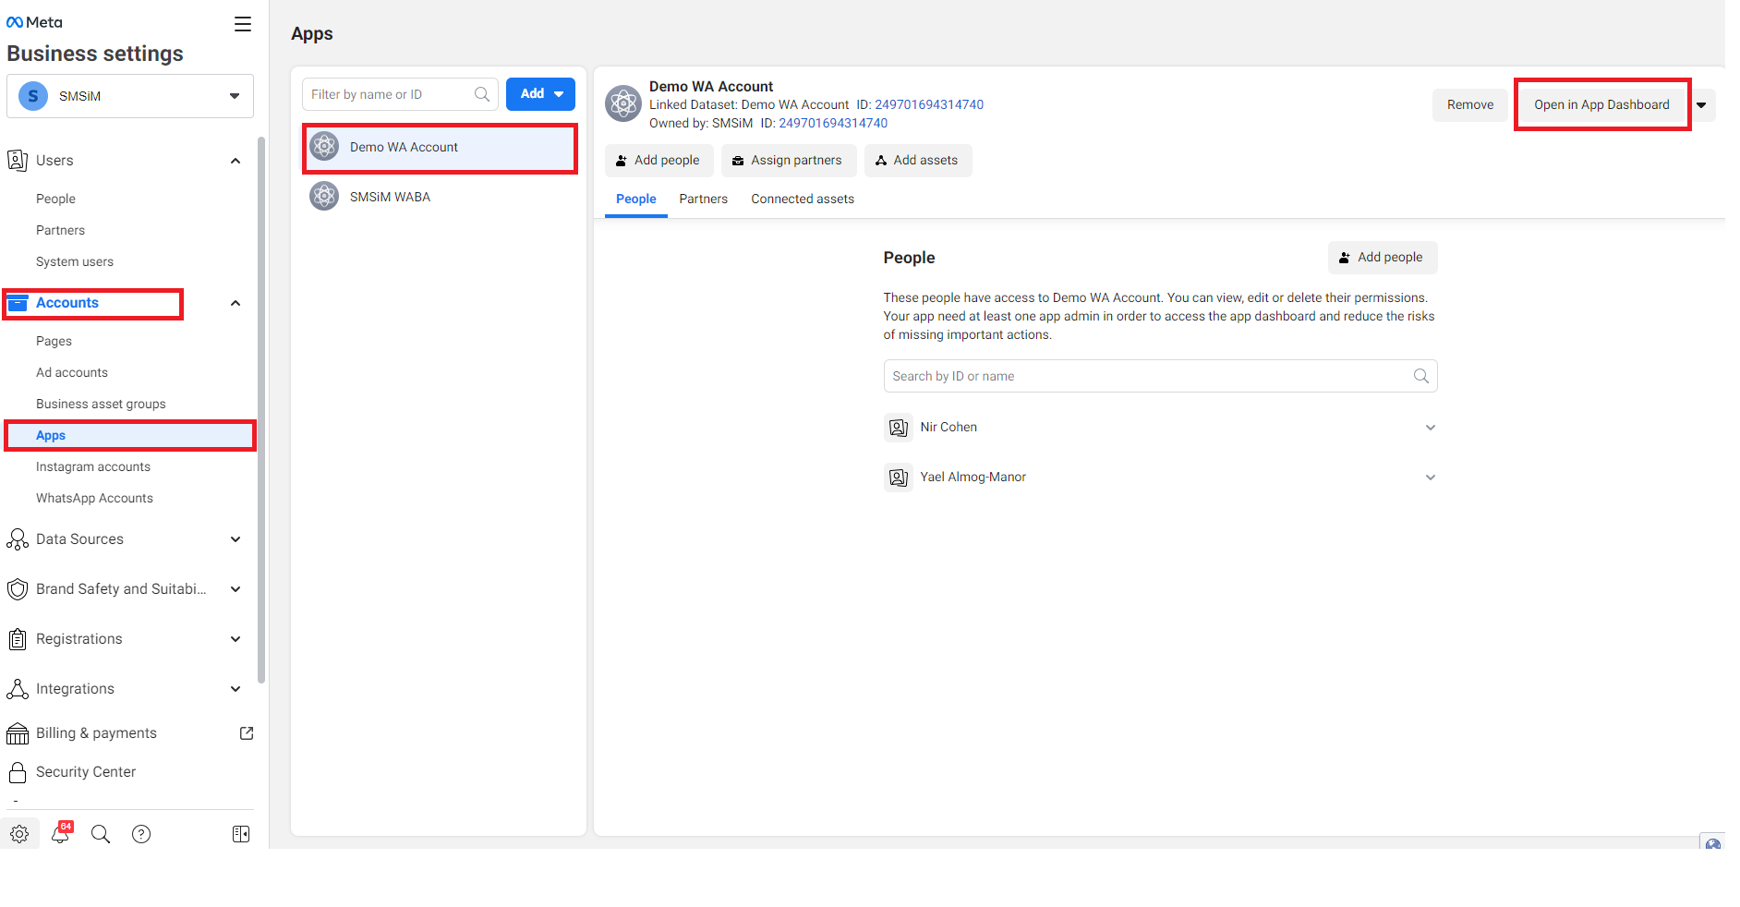The image size is (1740, 907).
Task: Open Partners under Users
Action: [x=60, y=230]
